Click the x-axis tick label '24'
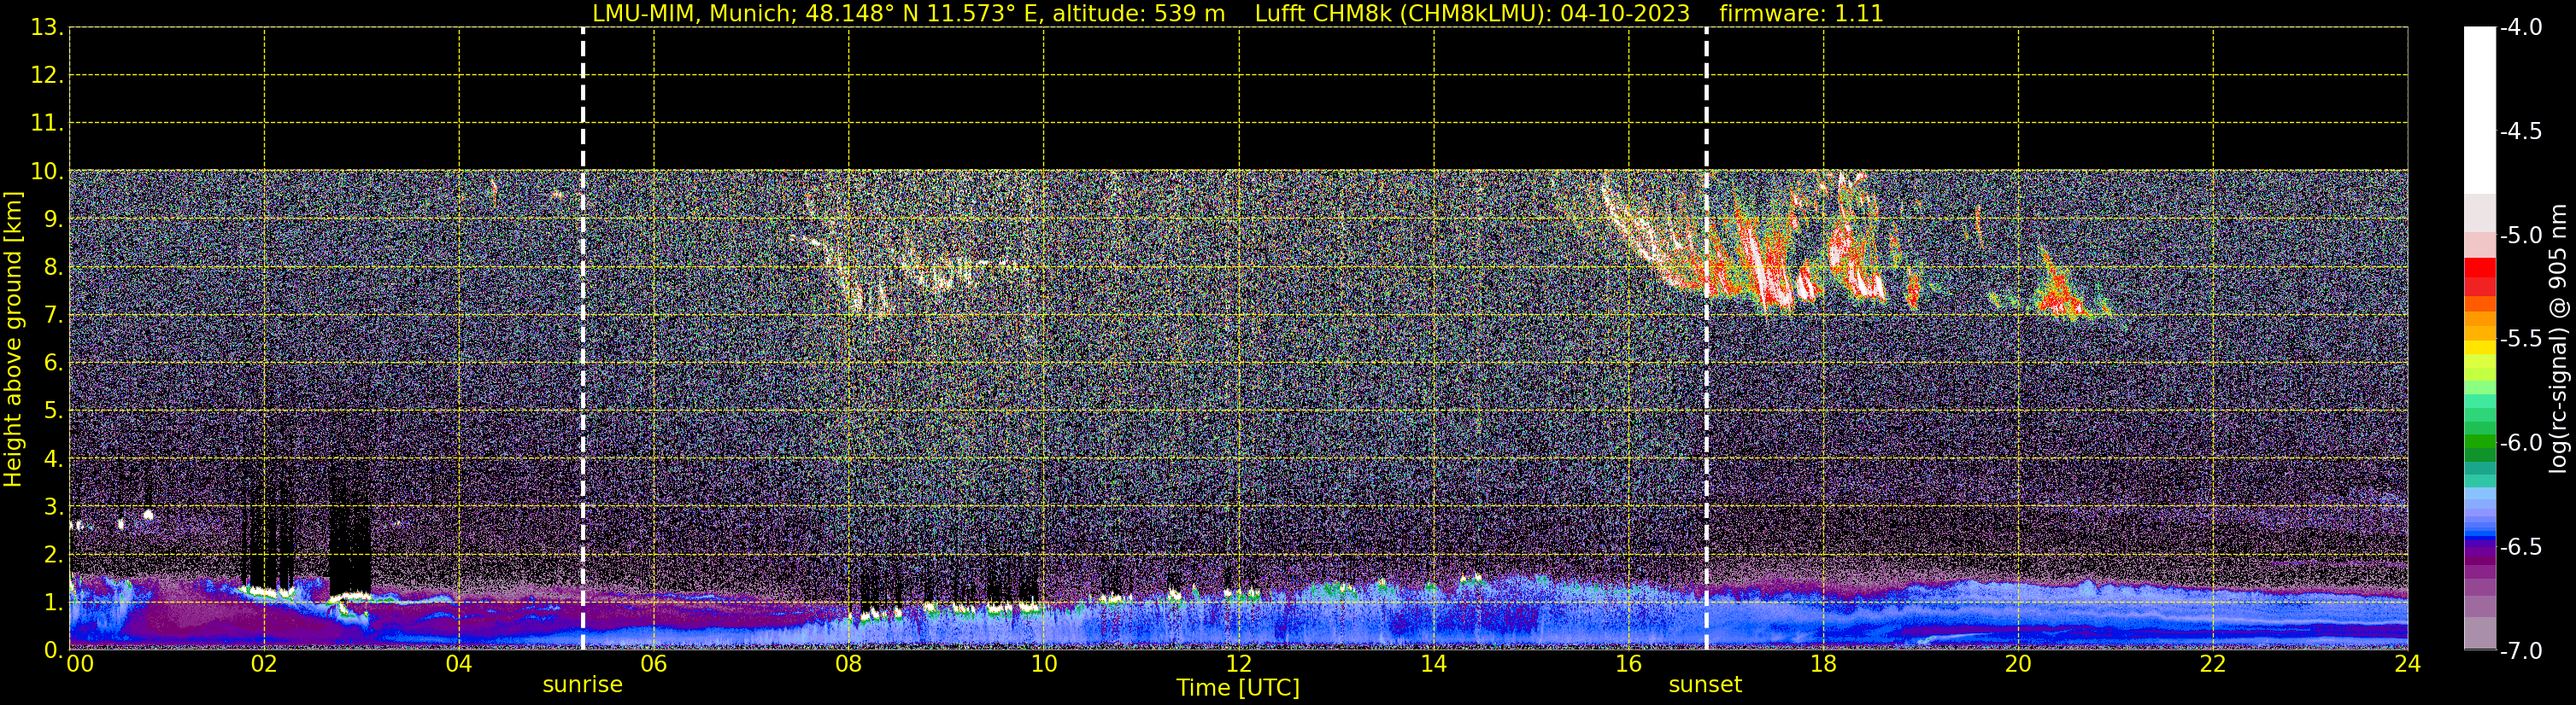Screen dimensions: 2576x705 click(x=2408, y=664)
